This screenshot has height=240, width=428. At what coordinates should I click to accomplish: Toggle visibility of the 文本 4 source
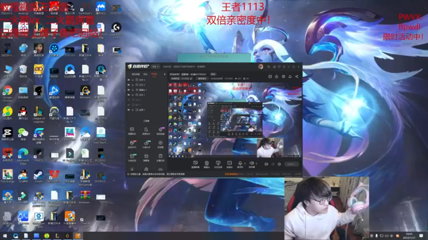pos(128,80)
